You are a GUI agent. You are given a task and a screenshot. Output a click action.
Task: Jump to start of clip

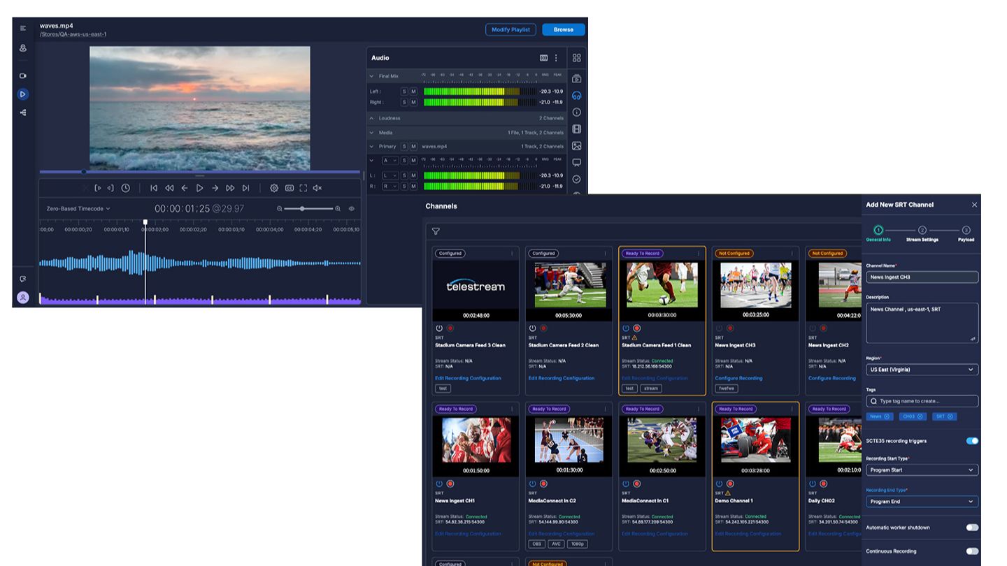[x=154, y=188]
